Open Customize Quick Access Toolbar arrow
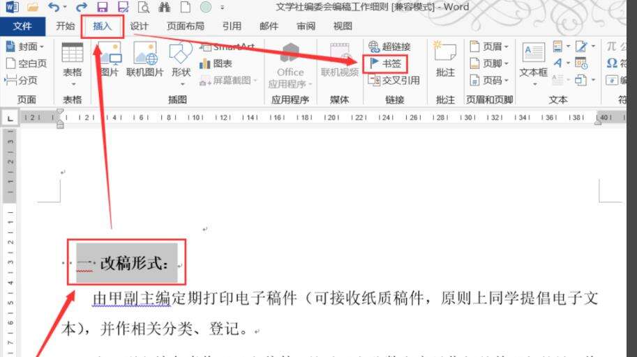637x357 pixels. point(223,7)
